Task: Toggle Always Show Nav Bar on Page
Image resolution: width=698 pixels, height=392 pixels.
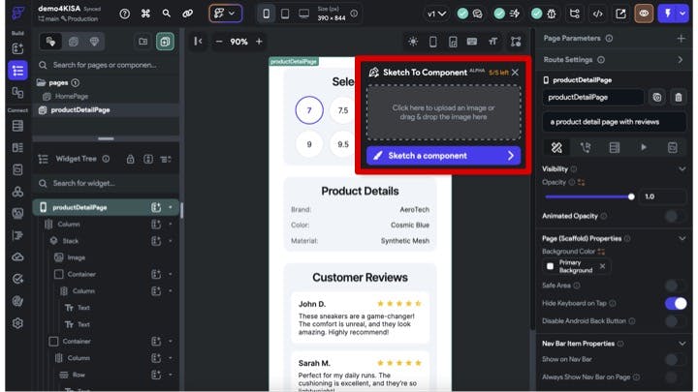Action: tap(676, 377)
